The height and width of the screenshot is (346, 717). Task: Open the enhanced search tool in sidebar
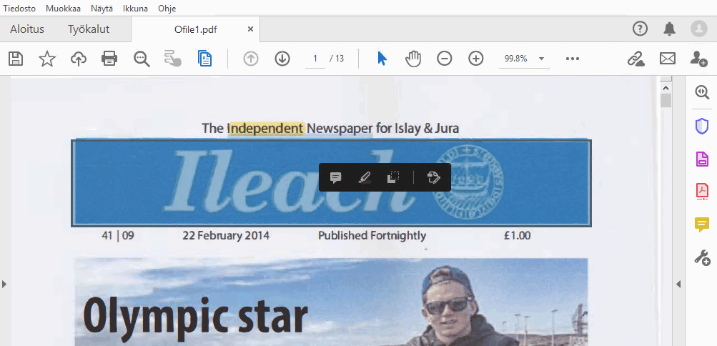coord(701,92)
